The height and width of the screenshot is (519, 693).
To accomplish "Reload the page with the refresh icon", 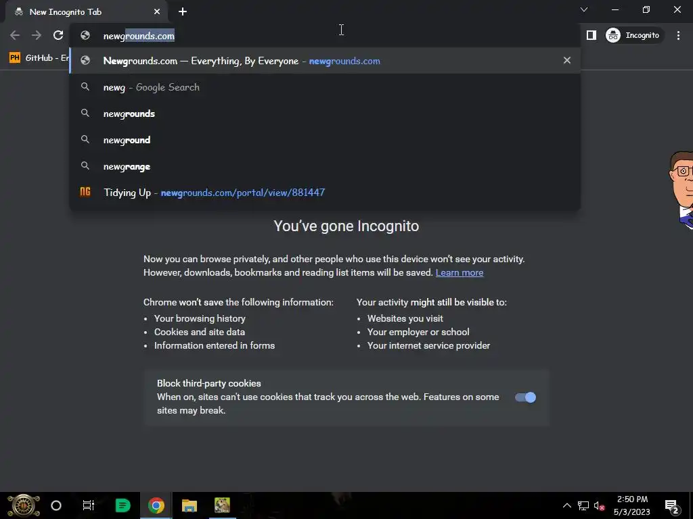I will 58,35.
